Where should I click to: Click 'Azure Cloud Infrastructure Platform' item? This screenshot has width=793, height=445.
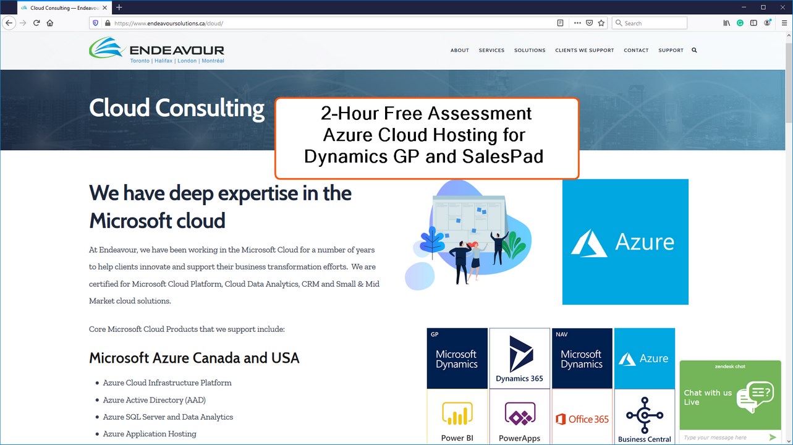click(x=167, y=383)
